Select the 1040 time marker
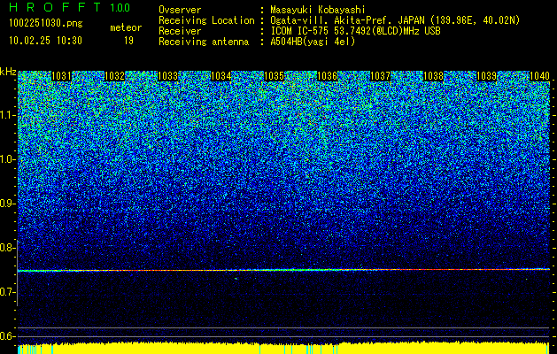The height and width of the screenshot is (354, 557). tap(539, 76)
